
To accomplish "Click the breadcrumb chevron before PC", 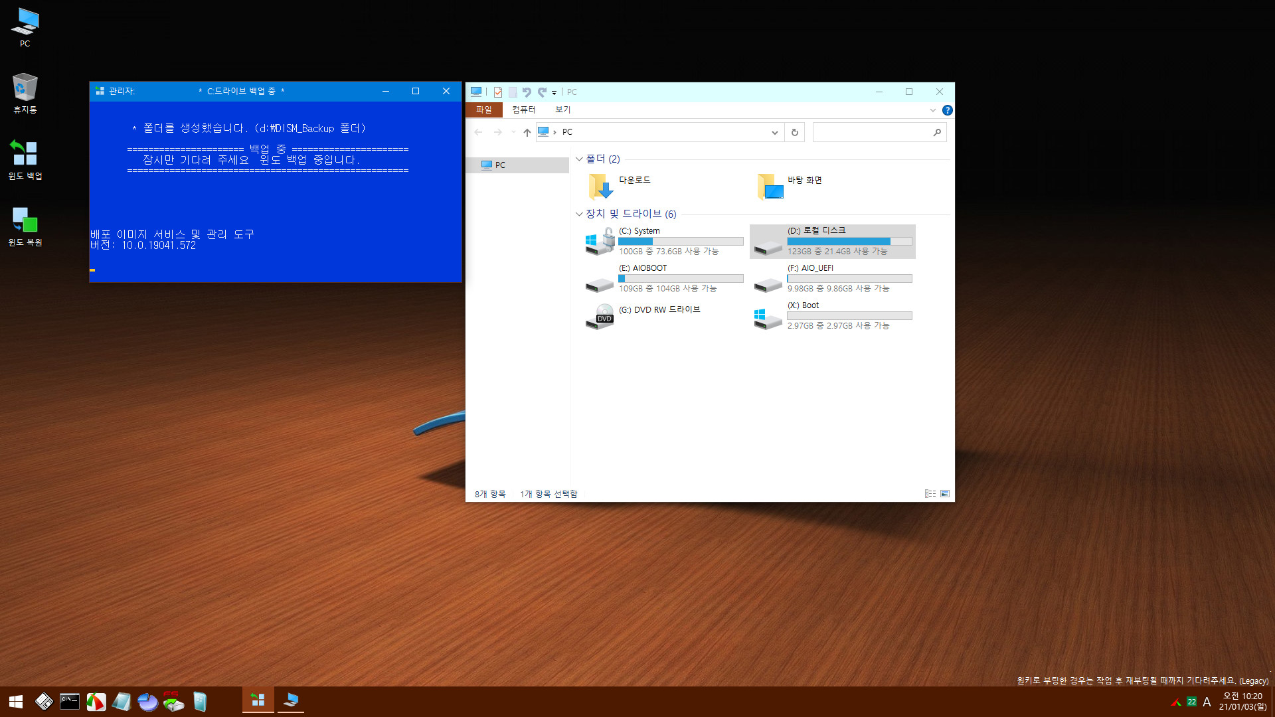I will (554, 132).
